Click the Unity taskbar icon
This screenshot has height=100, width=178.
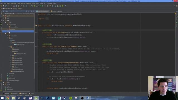pyautogui.click(x=19, y=98)
